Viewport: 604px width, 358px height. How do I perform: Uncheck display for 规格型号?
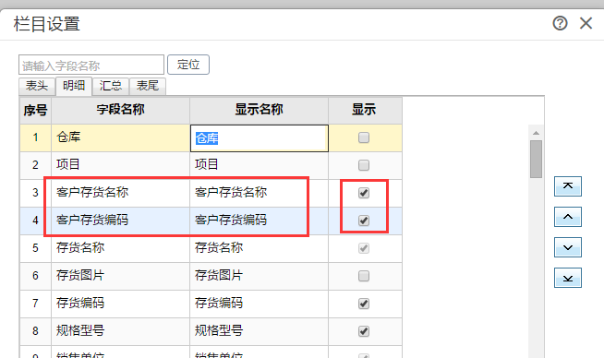364,331
